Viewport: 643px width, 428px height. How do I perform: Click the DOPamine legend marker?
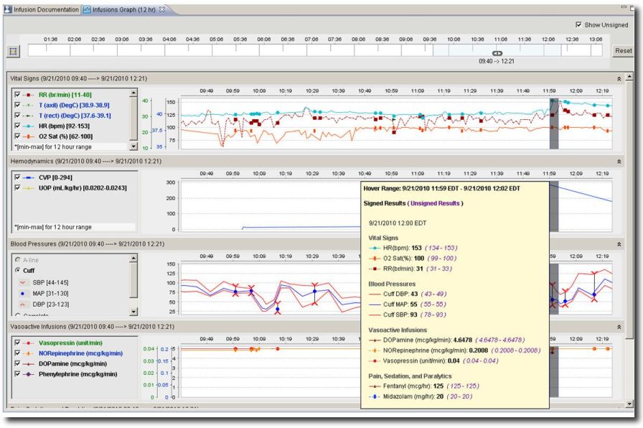click(x=28, y=363)
